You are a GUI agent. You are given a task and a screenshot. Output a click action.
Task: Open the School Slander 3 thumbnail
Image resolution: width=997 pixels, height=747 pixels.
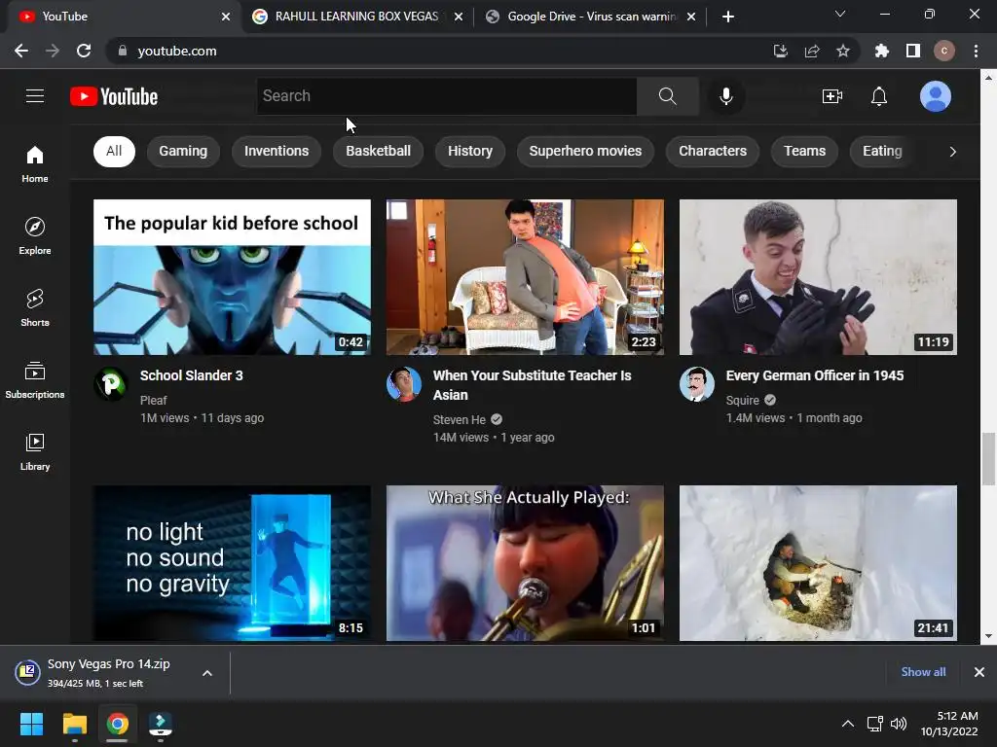point(232,277)
